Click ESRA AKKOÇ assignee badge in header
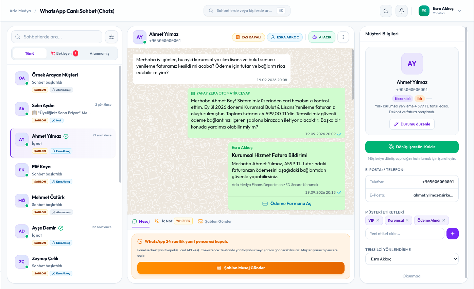474x289 pixels. (x=285, y=37)
